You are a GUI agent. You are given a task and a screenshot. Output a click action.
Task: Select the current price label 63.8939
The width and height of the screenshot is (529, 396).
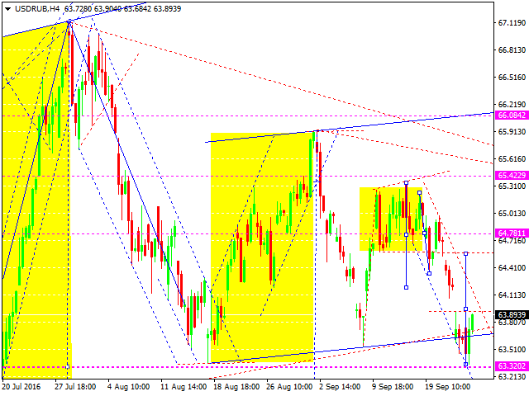pyautogui.click(x=512, y=315)
